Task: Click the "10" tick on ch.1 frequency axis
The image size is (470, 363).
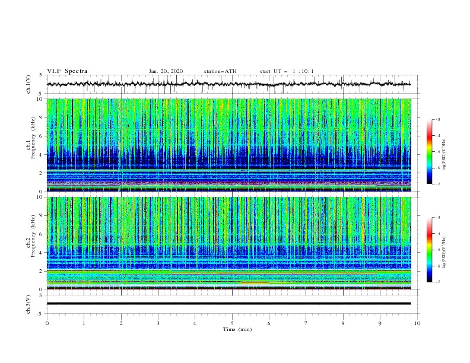Action: 40,99
